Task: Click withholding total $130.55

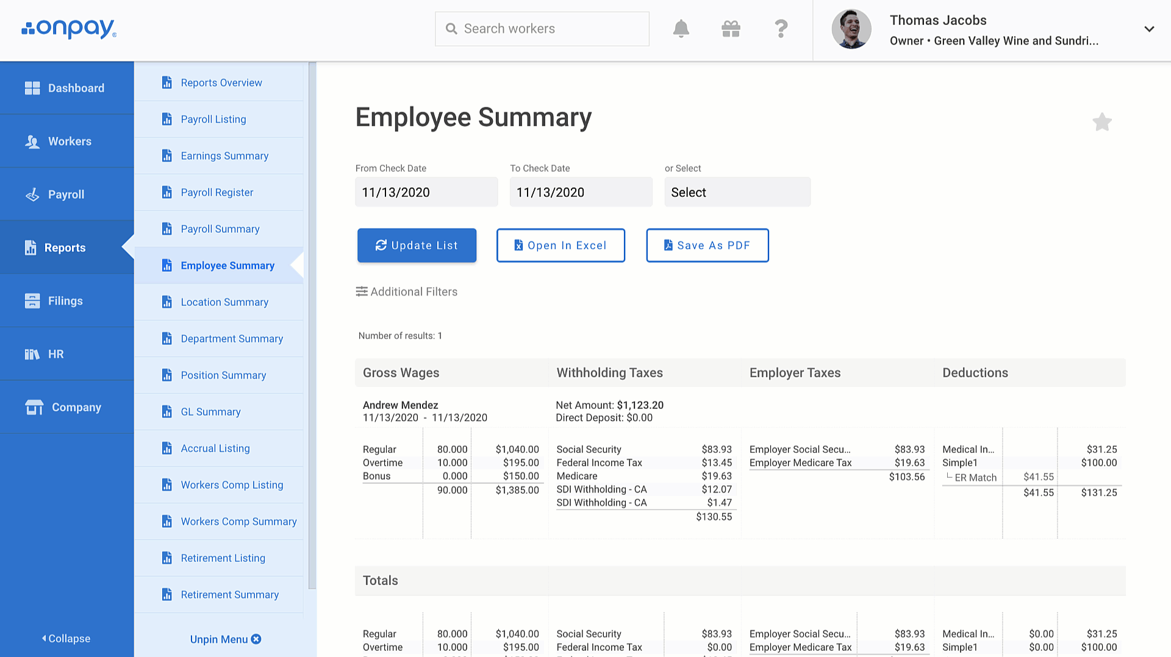Action: pos(714,516)
